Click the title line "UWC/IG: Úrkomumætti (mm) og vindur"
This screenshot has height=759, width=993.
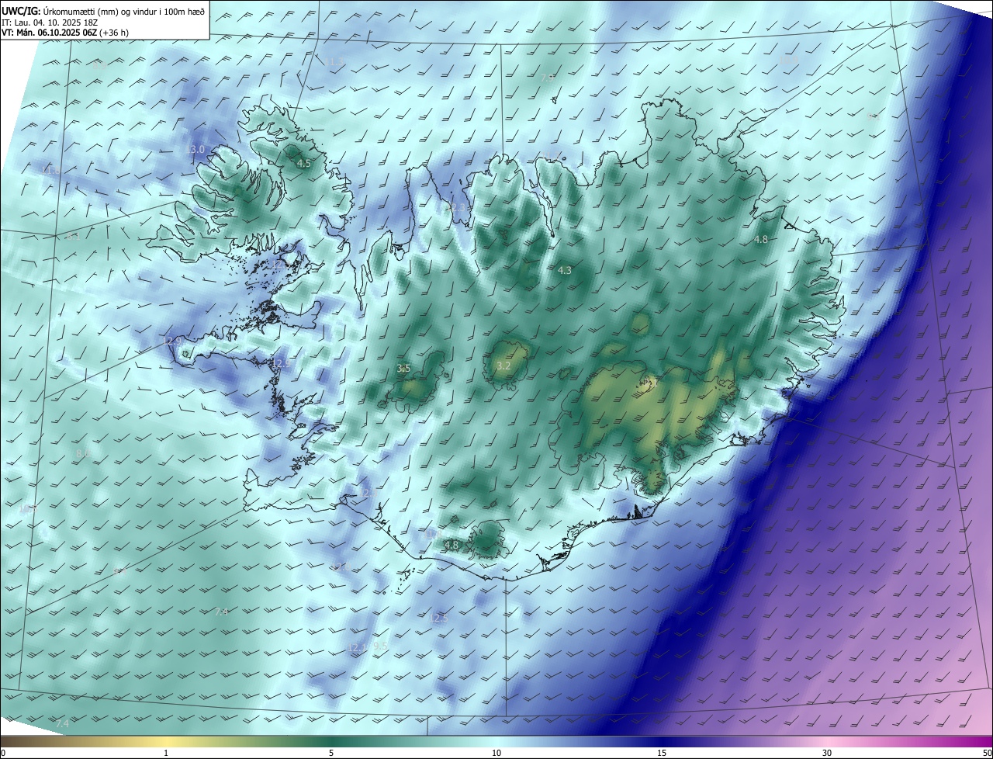(x=103, y=11)
